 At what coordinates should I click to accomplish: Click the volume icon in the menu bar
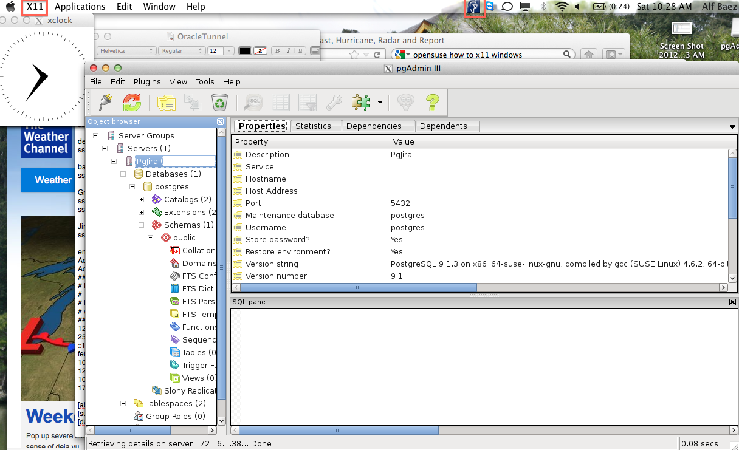(577, 7)
